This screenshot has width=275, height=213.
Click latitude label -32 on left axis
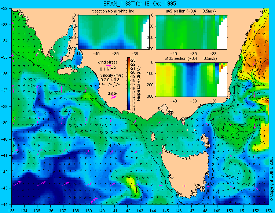click(4, 8)
